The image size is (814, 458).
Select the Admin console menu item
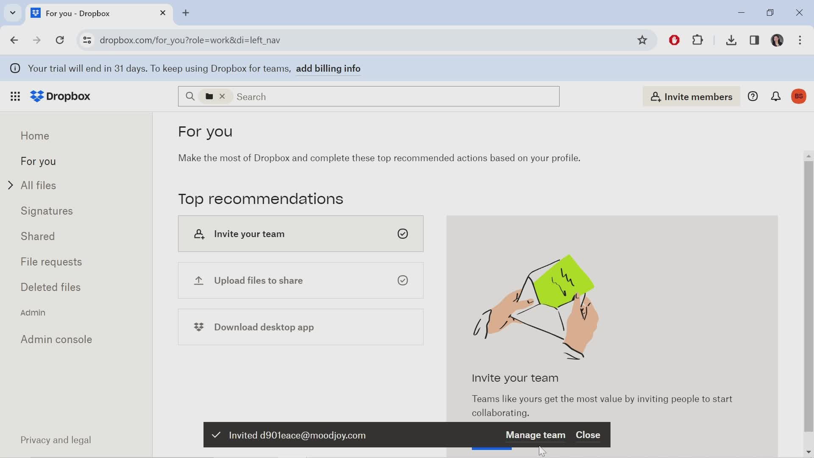click(x=56, y=339)
